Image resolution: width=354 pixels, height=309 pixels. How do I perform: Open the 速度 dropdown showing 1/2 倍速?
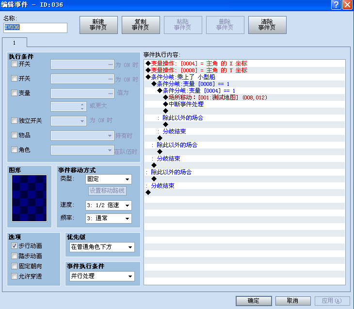click(x=109, y=205)
